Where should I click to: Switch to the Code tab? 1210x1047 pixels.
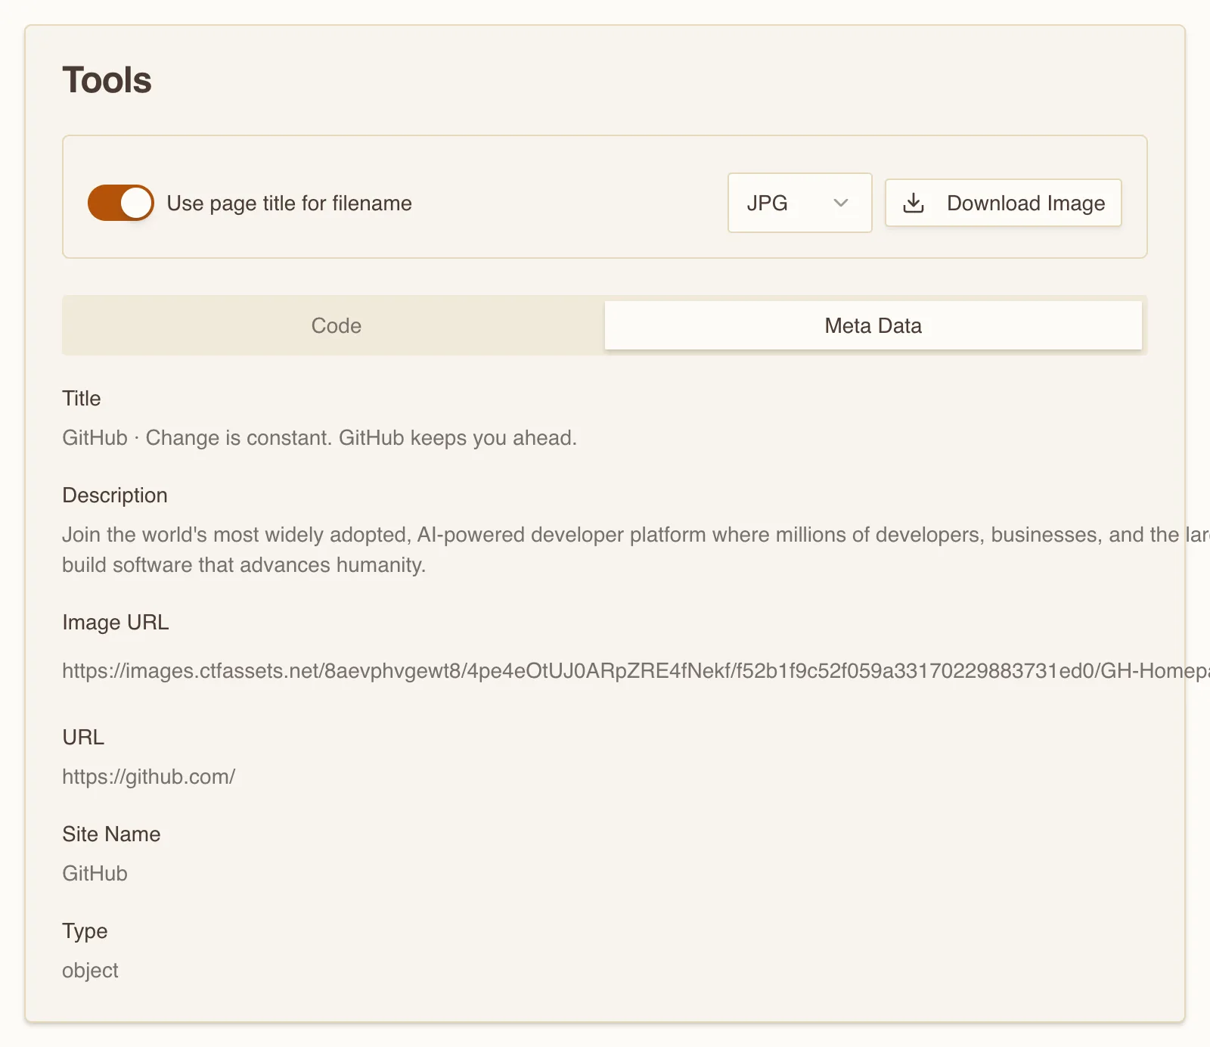(x=336, y=325)
